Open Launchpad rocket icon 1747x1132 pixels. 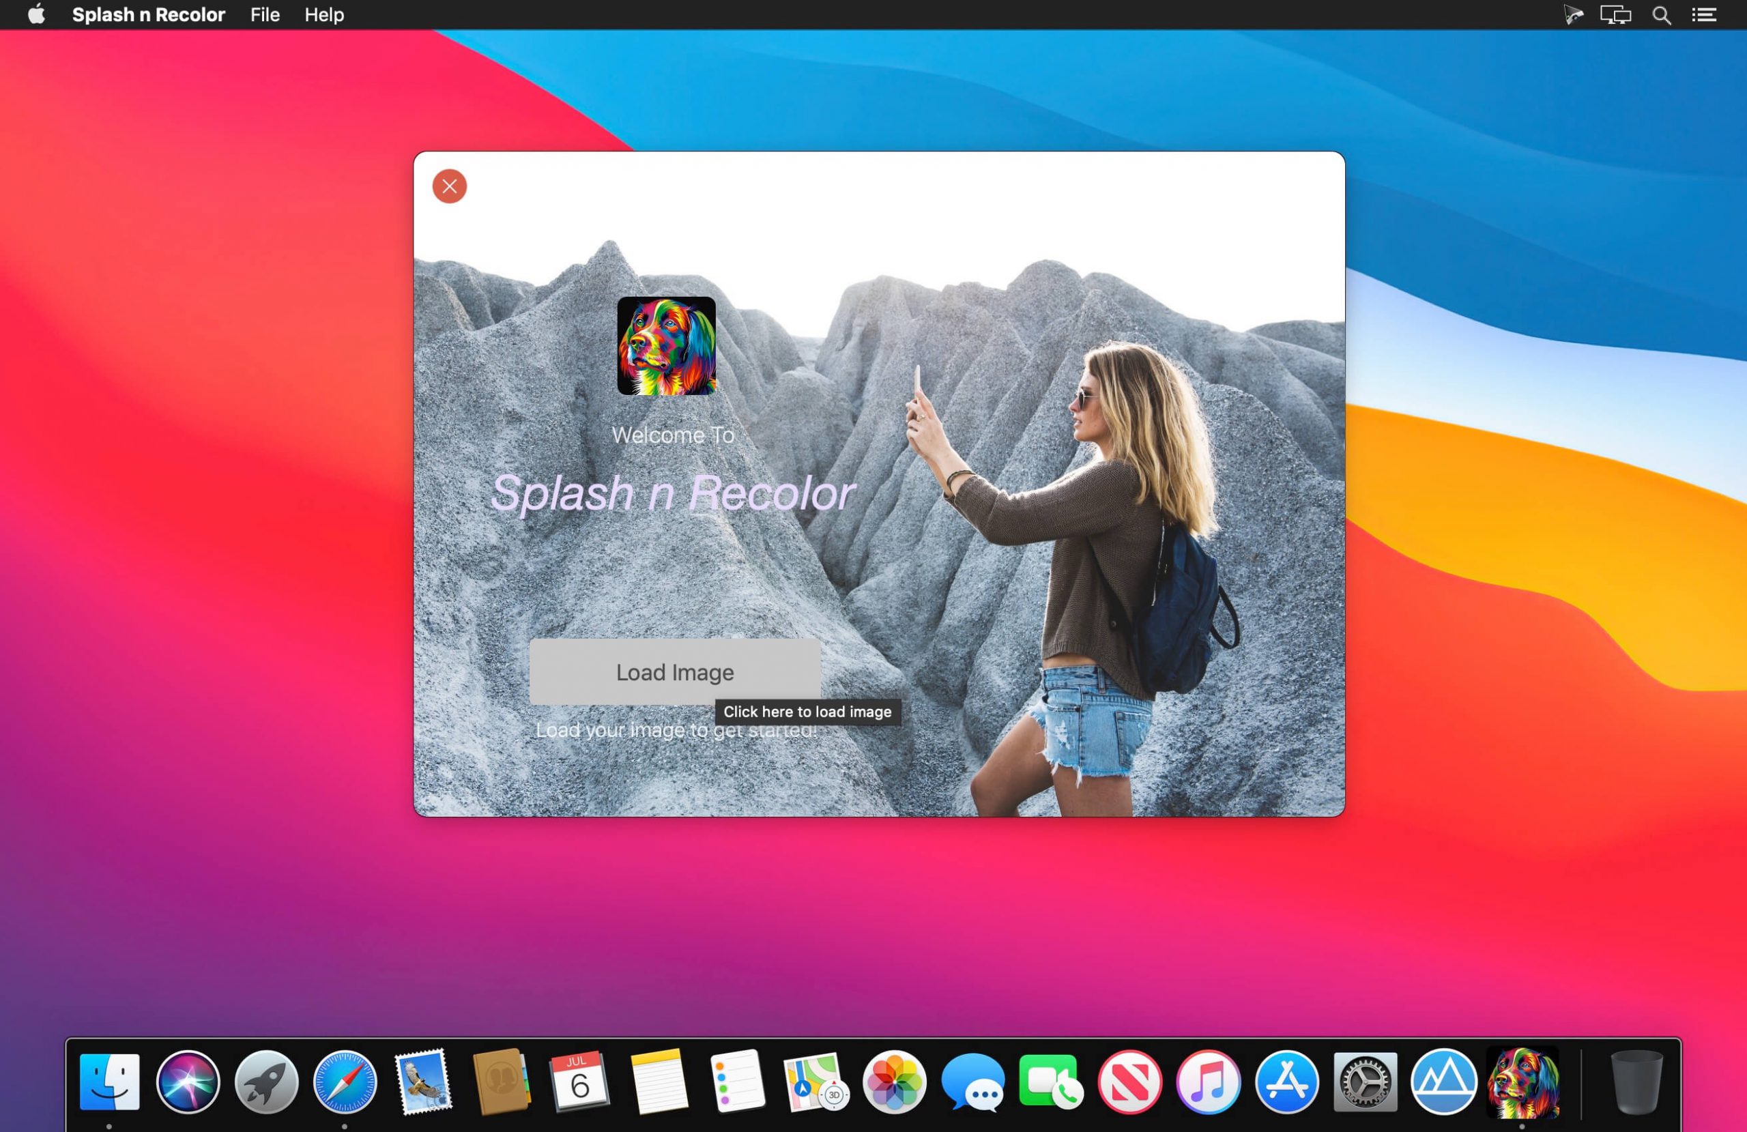point(266,1082)
